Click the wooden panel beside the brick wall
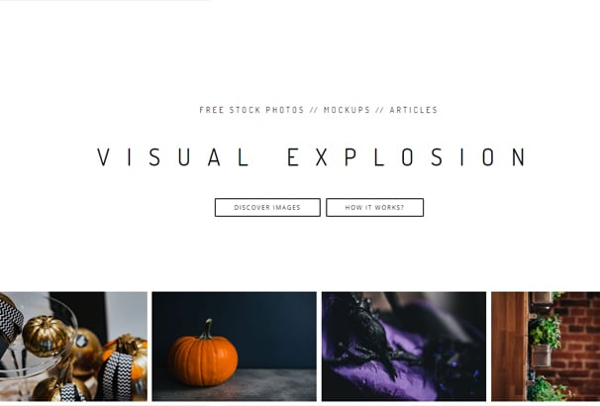The height and width of the screenshot is (406, 600). point(509,347)
